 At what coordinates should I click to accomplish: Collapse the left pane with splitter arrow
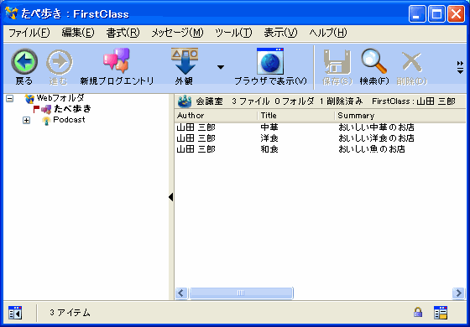171,197
